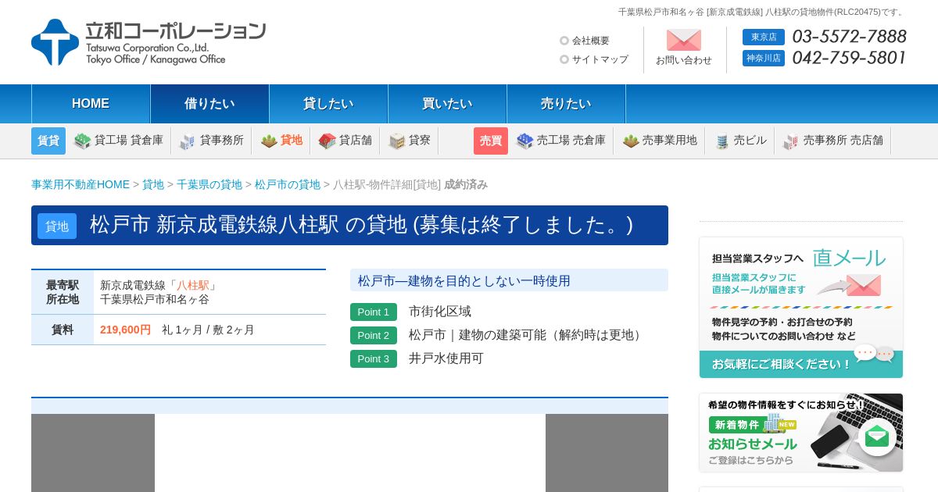
Task: Open 売工場 売倉庫 submenu text
Action: click(571, 141)
